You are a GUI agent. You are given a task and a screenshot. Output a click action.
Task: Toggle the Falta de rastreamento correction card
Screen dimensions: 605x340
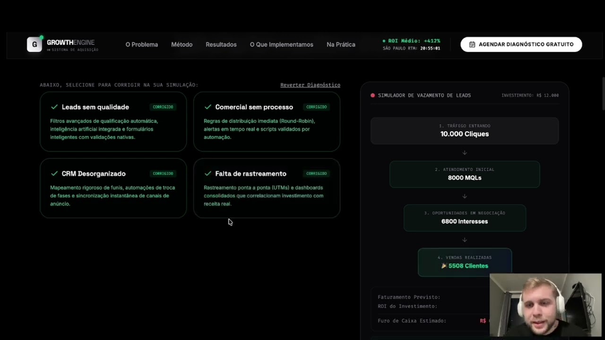pos(267,188)
